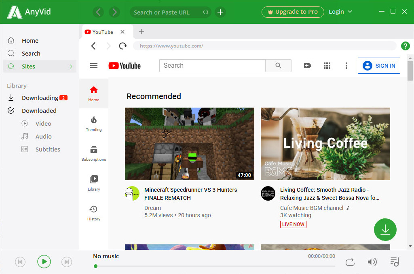The image size is (414, 274).
Task: Click the YouTube SIGN IN button
Action: tap(379, 66)
